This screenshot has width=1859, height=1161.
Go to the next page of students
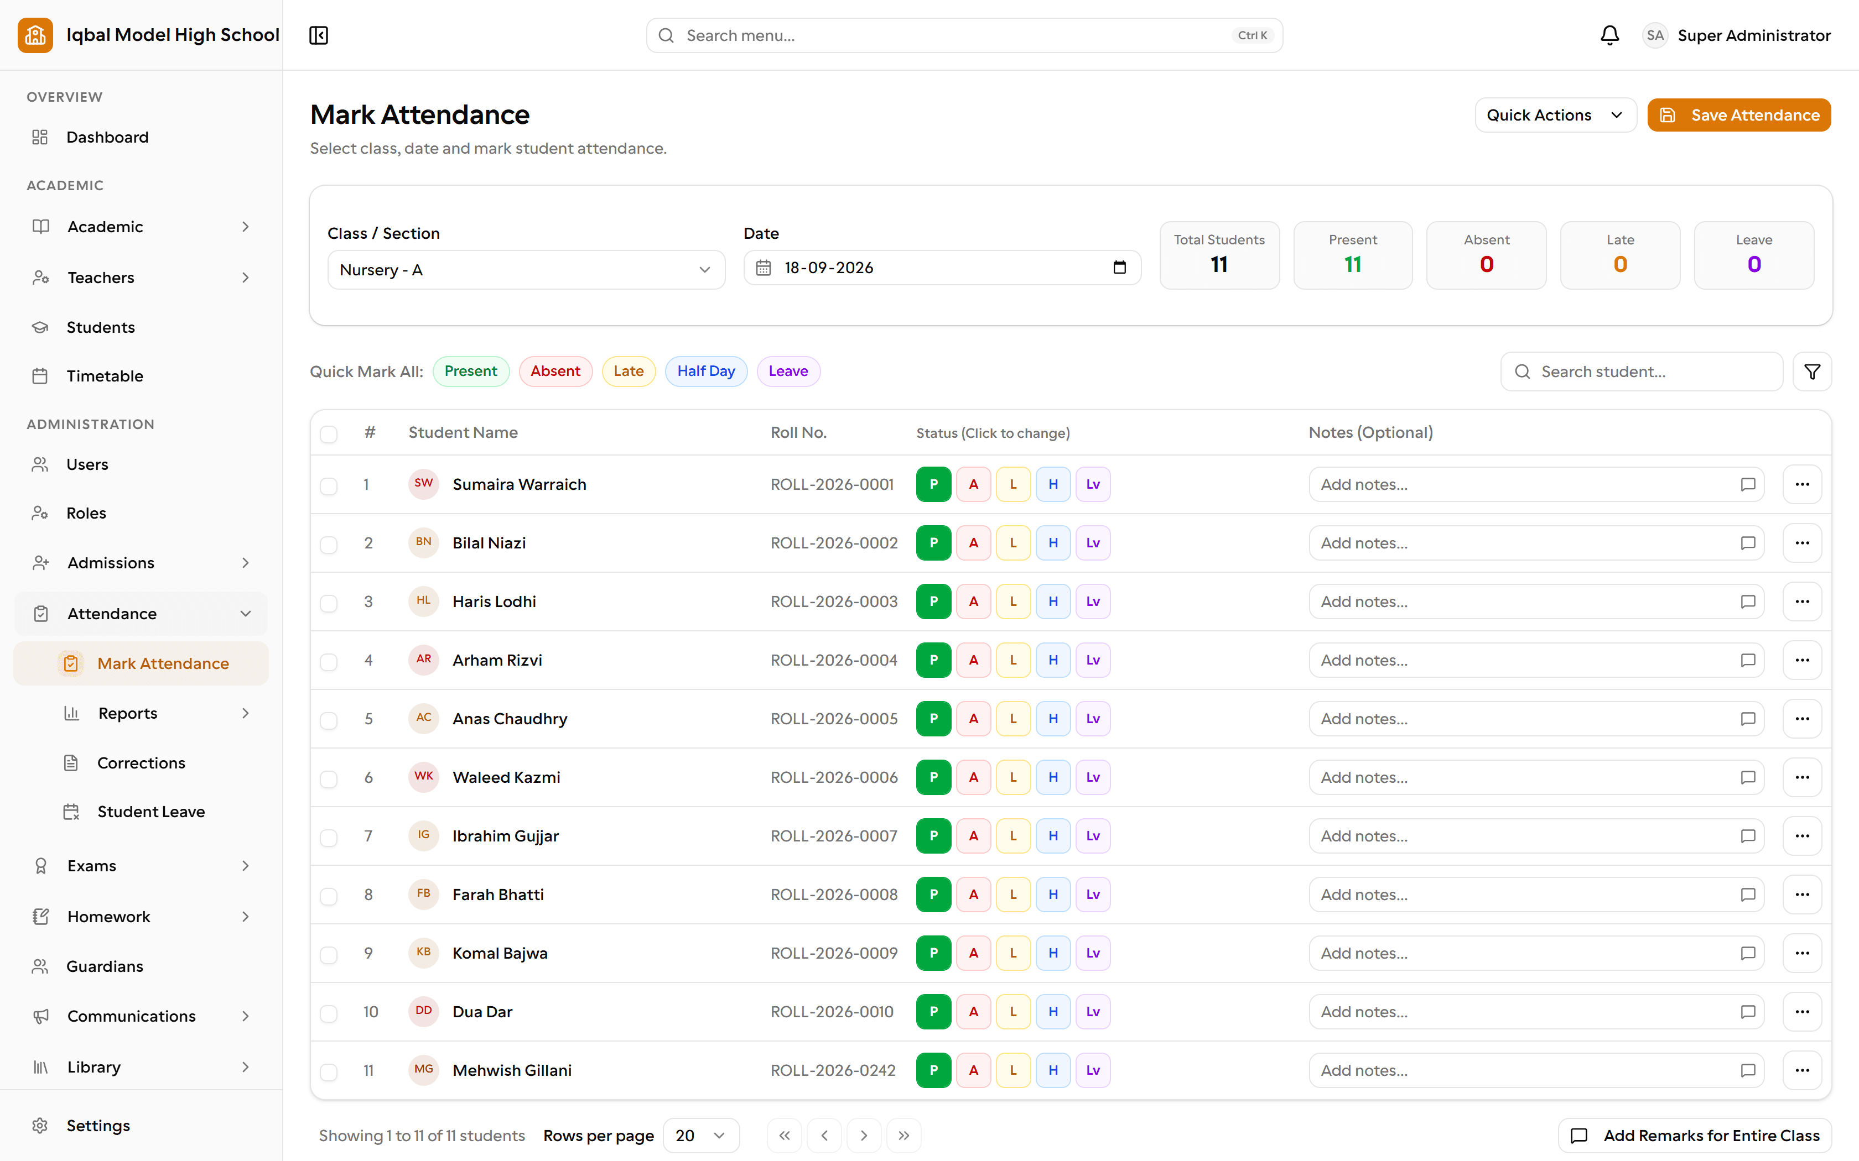click(x=864, y=1136)
